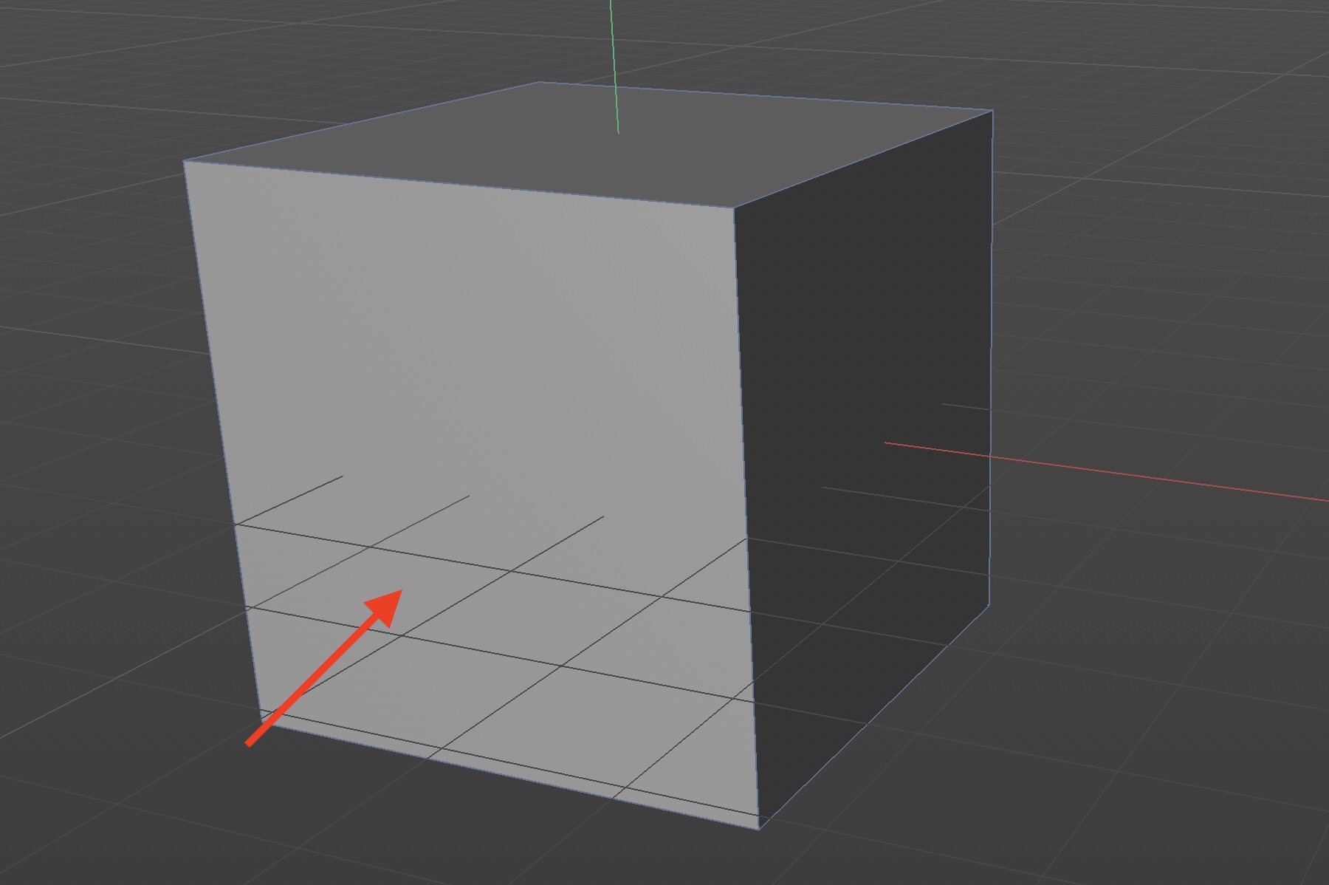1329x885 pixels.
Task: Pick the cube's top back-right corner vertex
Action: point(992,111)
